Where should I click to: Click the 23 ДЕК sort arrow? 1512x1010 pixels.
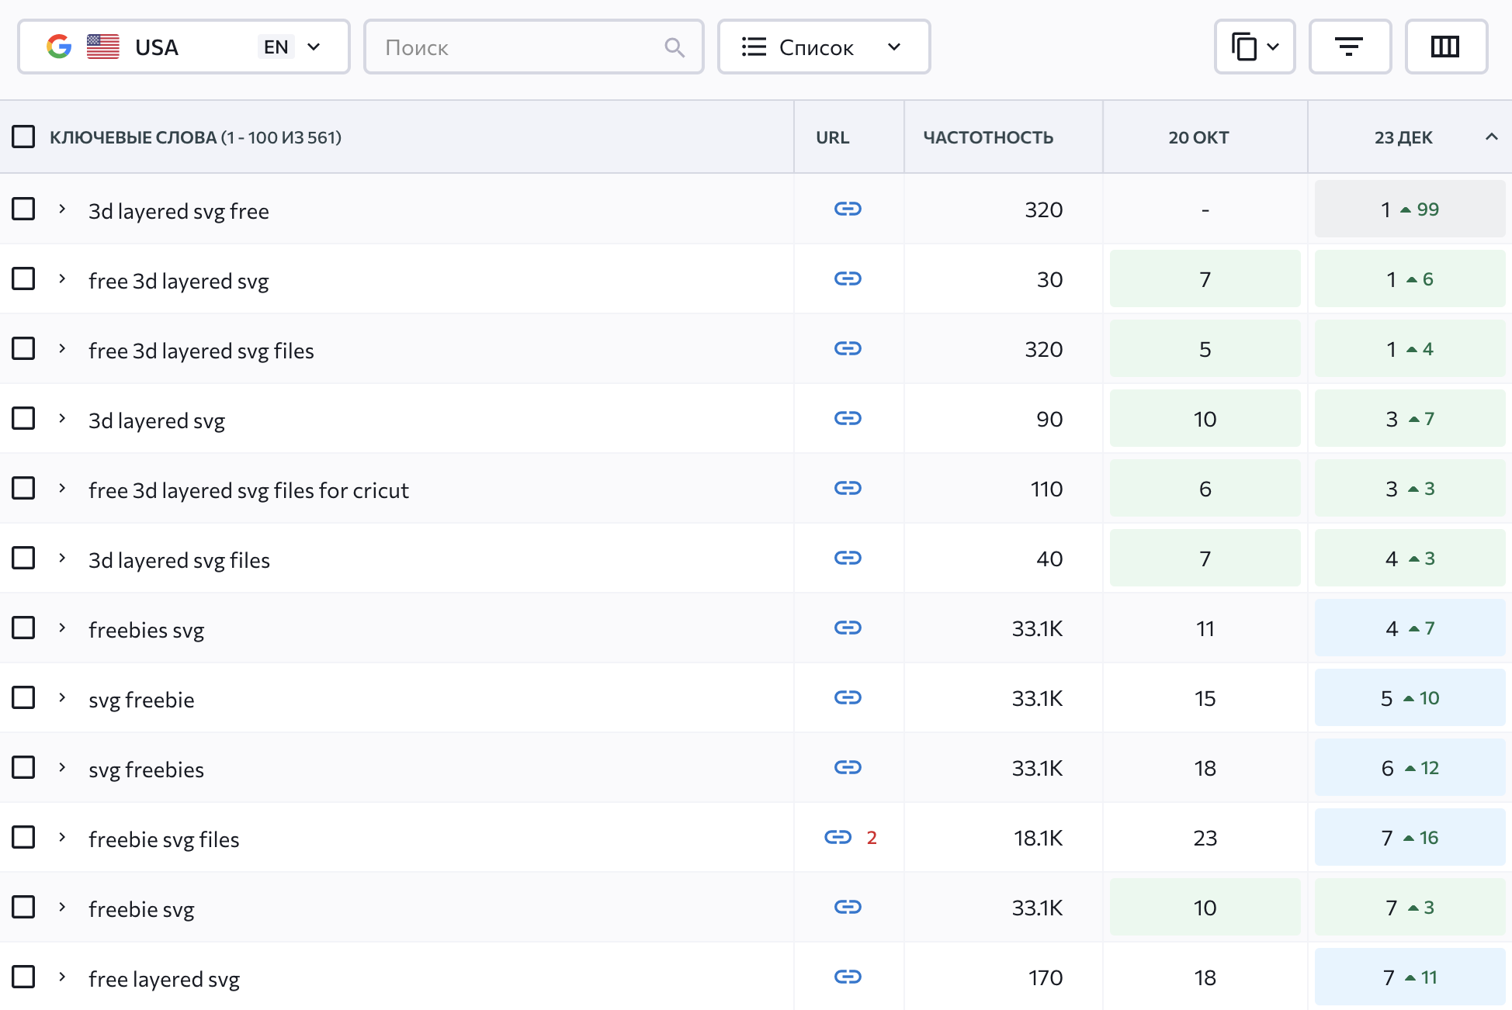coord(1491,137)
